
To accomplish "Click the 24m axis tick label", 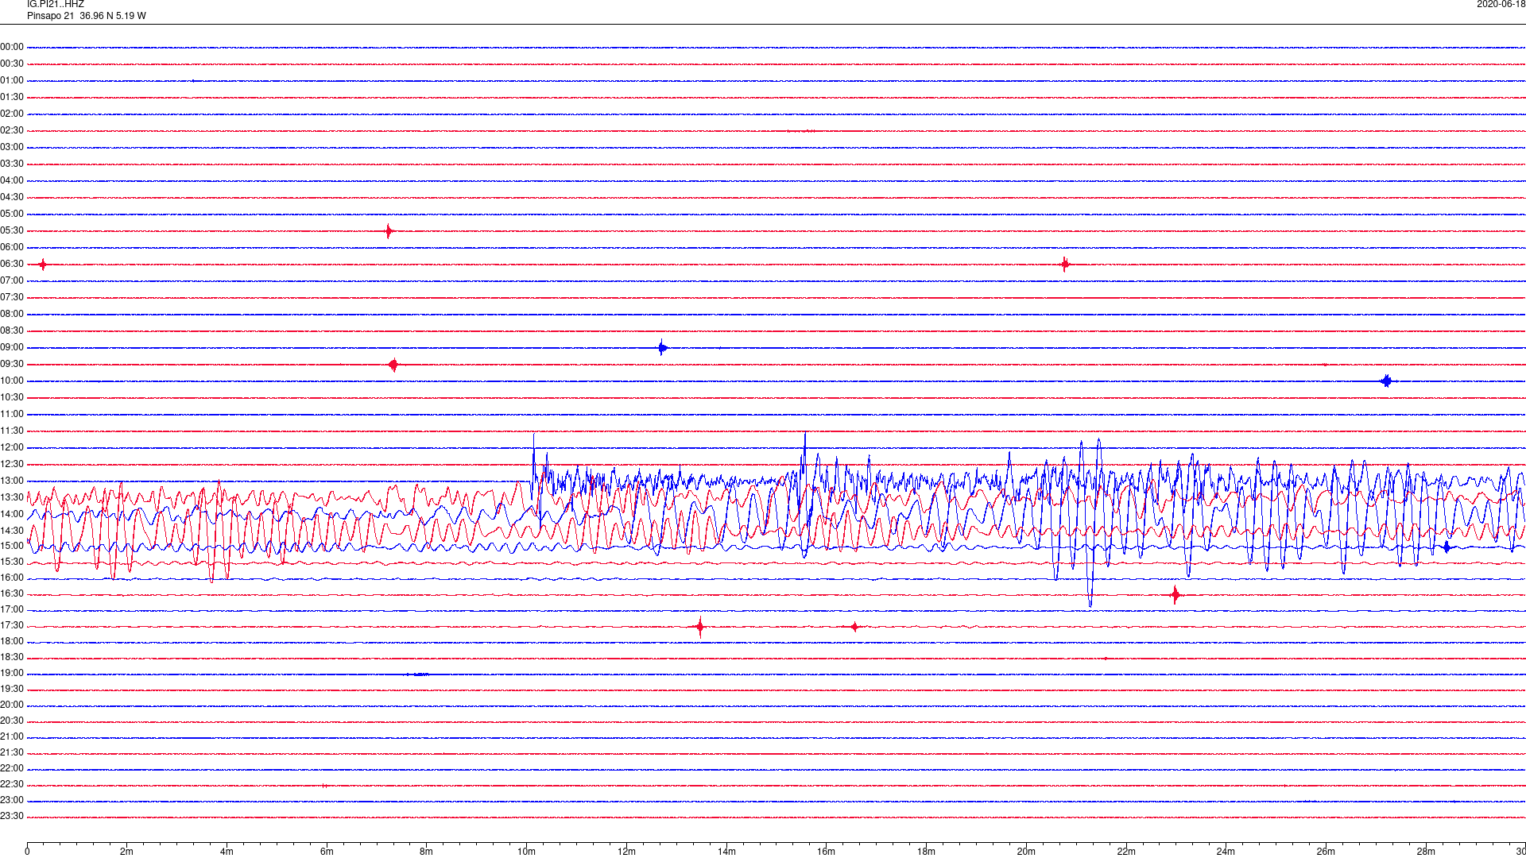I will [x=1226, y=852].
